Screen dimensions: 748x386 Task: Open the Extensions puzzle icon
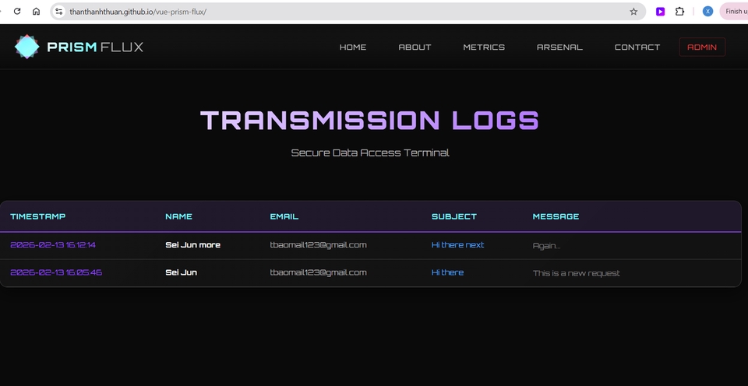pos(679,12)
